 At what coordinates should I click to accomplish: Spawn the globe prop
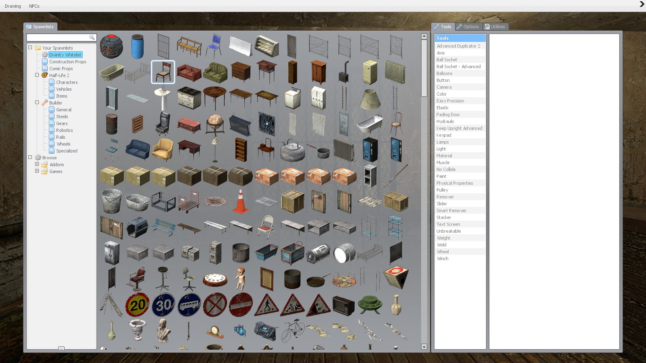(215, 124)
